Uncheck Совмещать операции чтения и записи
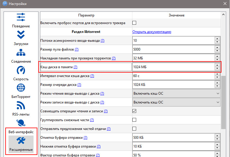230x157 pixels. [134, 111]
